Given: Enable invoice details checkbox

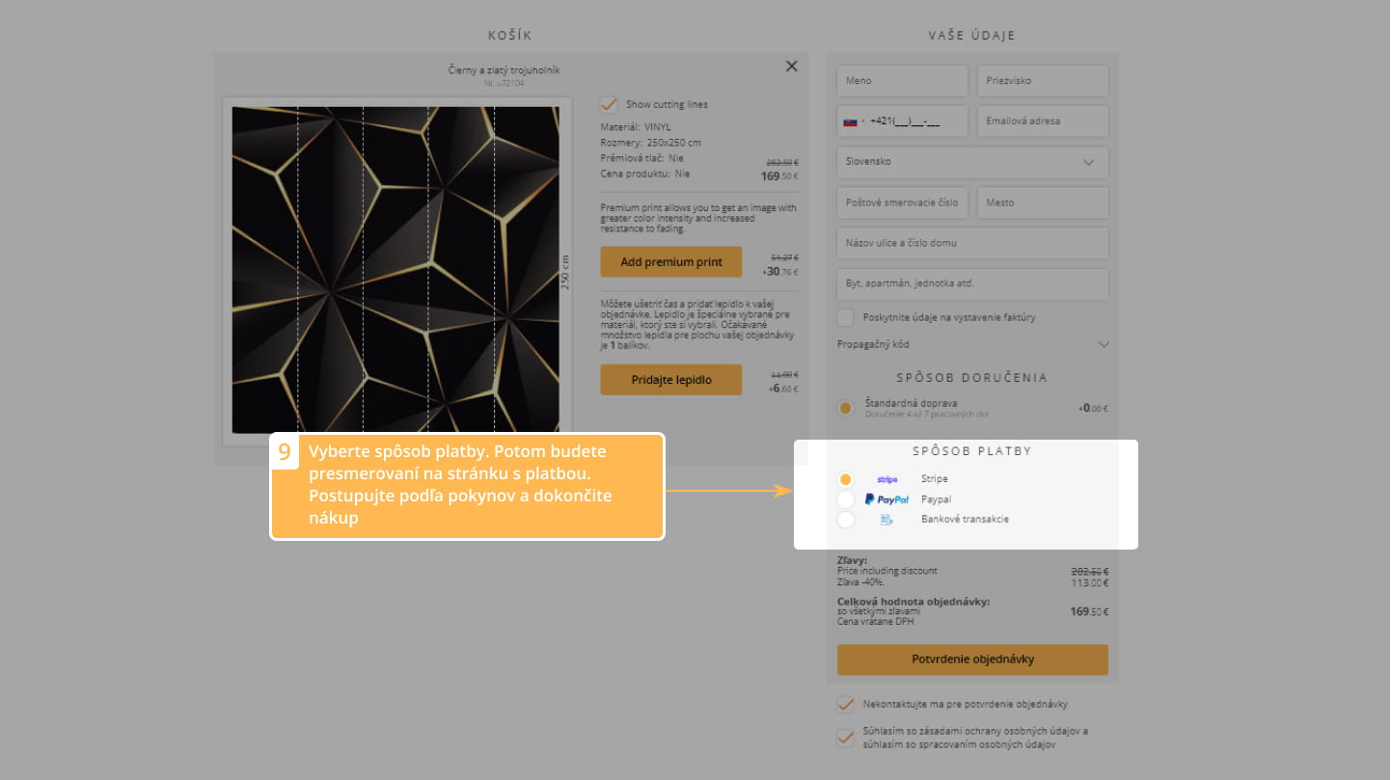Looking at the screenshot, I should tap(846, 317).
